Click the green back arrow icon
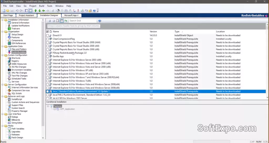The height and width of the screenshot is (143, 269). tap(43, 11)
